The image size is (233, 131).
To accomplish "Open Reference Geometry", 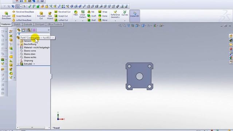I will click(115, 15).
